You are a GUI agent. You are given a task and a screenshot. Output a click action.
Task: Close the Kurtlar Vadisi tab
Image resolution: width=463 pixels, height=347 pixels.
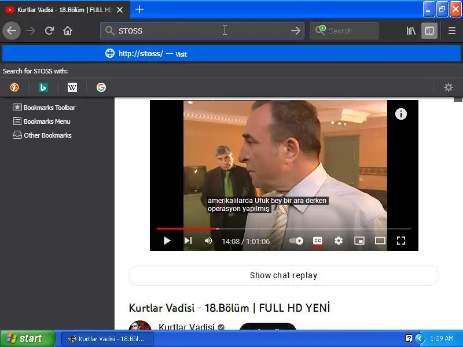click(x=120, y=10)
